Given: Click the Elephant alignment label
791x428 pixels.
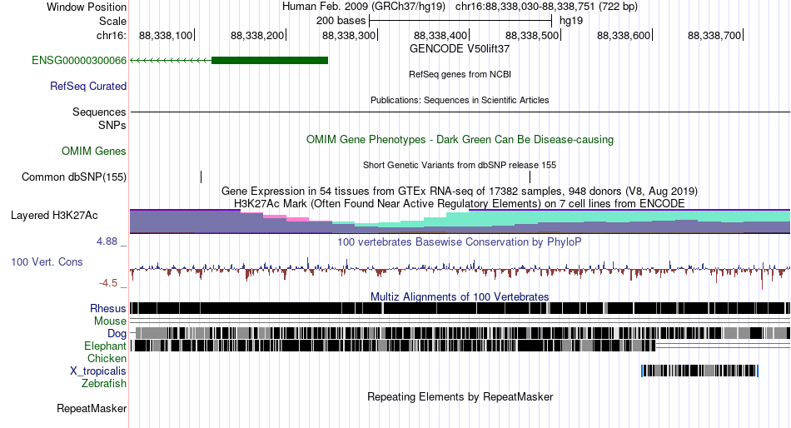Looking at the screenshot, I should (106, 346).
